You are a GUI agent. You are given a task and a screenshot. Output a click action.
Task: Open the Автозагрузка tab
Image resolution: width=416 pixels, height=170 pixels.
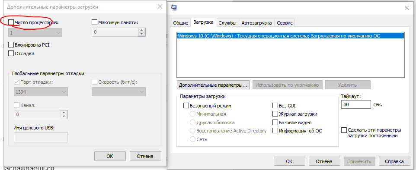[256, 23]
